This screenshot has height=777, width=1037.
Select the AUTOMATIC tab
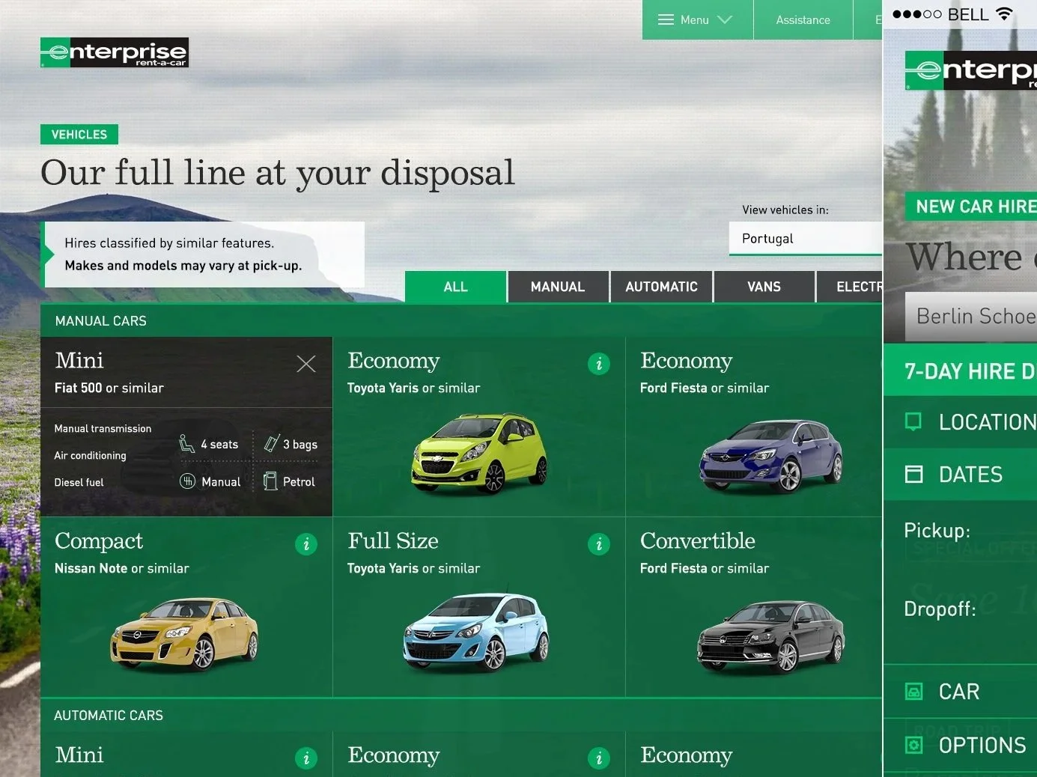click(661, 287)
